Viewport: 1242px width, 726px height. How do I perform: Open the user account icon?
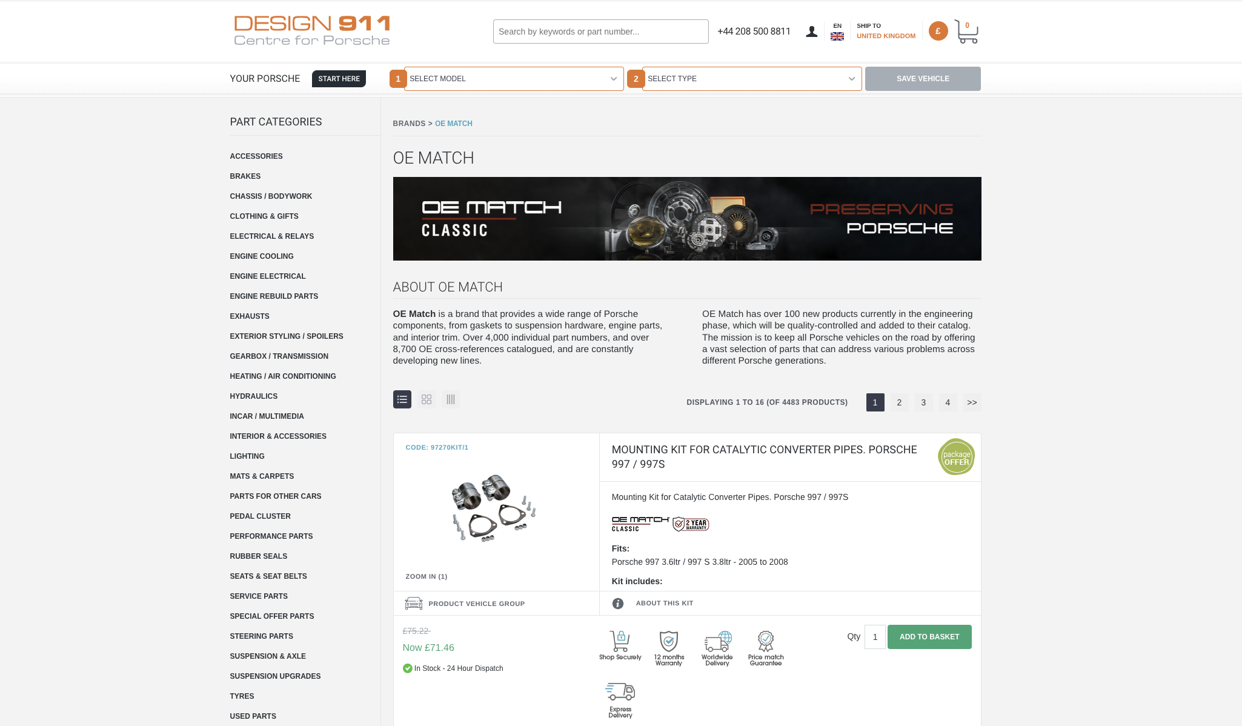coord(811,32)
